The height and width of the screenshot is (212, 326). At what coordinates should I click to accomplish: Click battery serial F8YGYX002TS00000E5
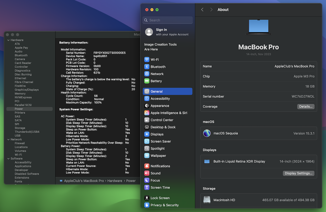[x=110, y=53]
